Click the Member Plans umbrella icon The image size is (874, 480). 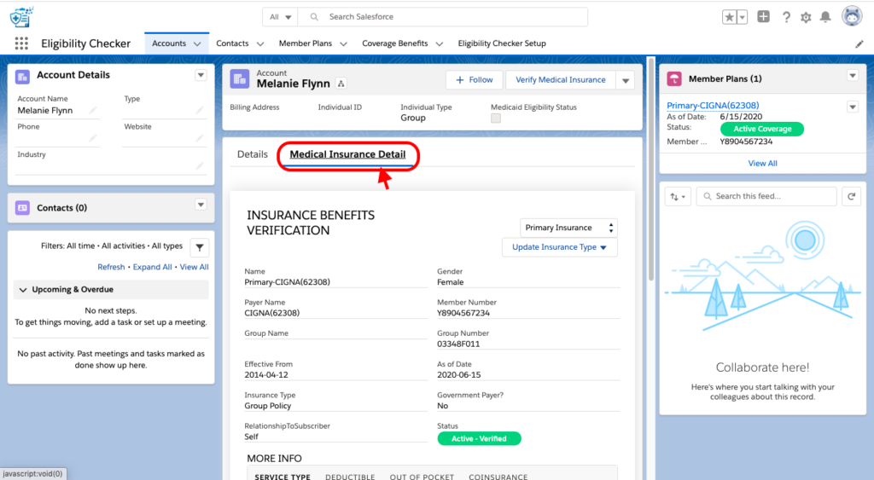[x=674, y=79]
